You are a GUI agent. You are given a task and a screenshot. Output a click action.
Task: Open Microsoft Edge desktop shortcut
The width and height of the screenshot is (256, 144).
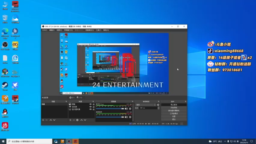tap(5, 34)
